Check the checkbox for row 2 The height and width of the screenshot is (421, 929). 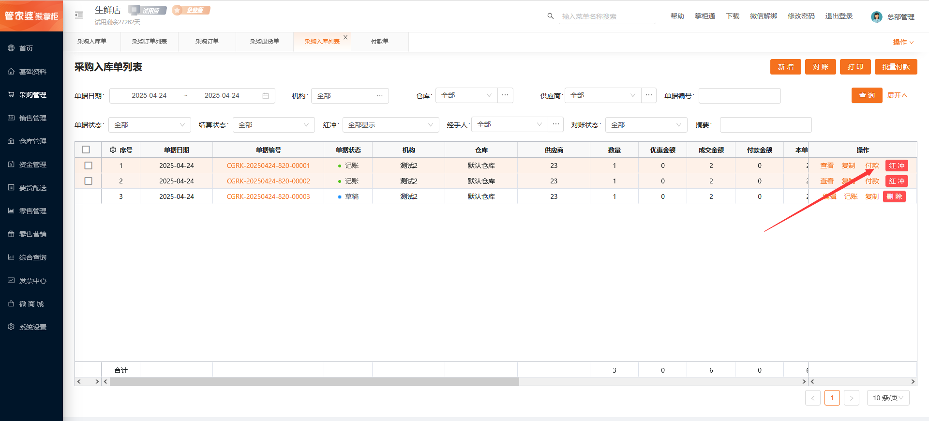coord(88,181)
